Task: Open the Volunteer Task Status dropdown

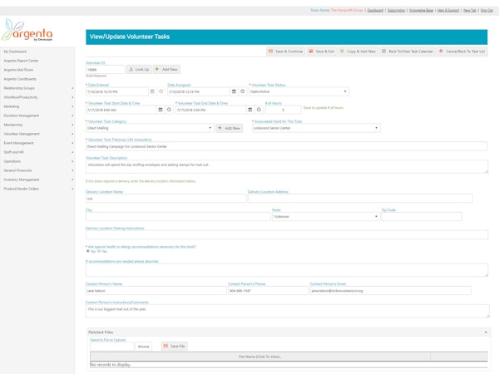Action: (x=299, y=91)
